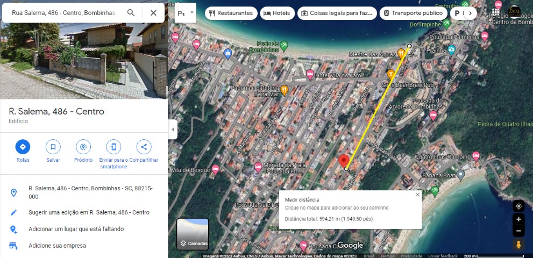Click Sugerir uma edição link

tap(89, 212)
